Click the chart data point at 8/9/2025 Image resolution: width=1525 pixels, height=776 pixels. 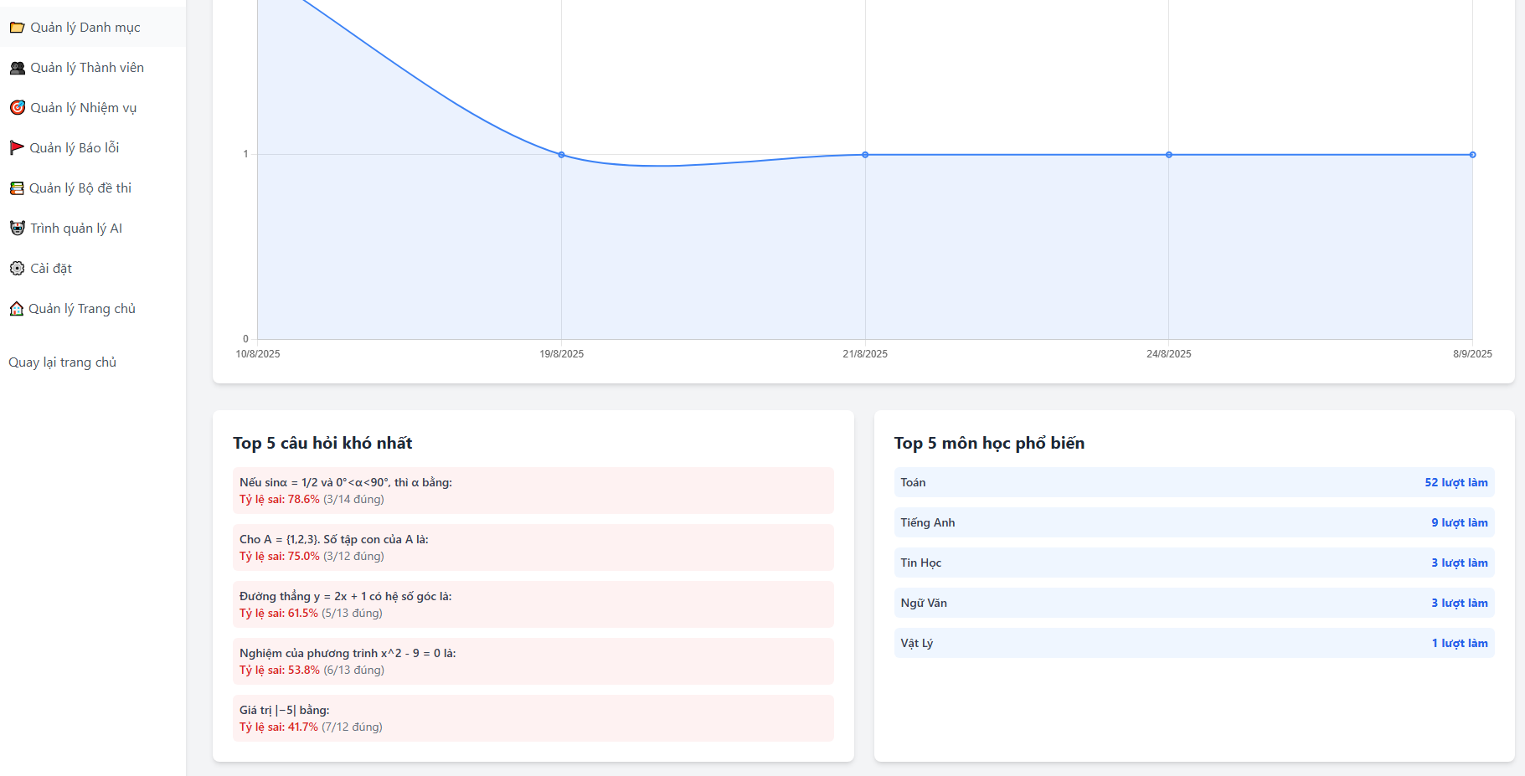pyautogui.click(x=1472, y=155)
